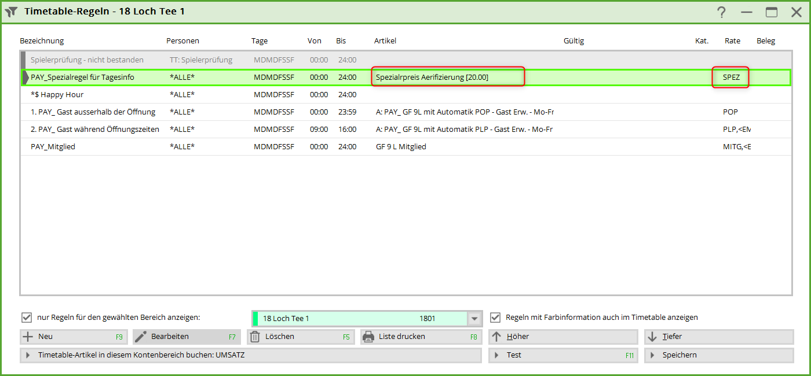Click the trash icon for Löschen
Viewport: 811px width, 376px height.
(x=255, y=337)
